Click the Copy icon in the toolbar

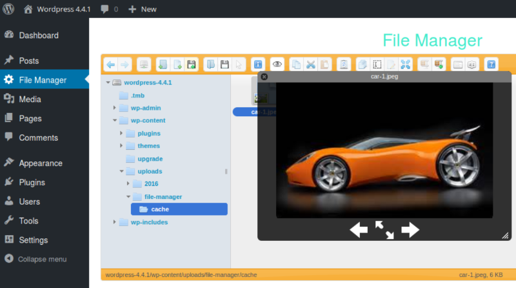coord(296,64)
